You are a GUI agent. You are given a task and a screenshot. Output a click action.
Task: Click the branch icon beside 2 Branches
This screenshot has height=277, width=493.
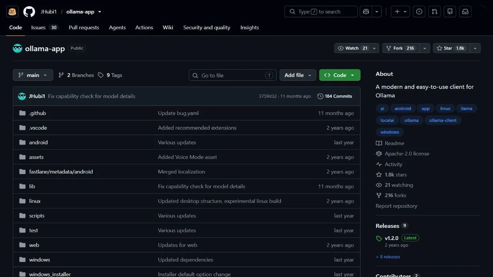click(x=61, y=75)
